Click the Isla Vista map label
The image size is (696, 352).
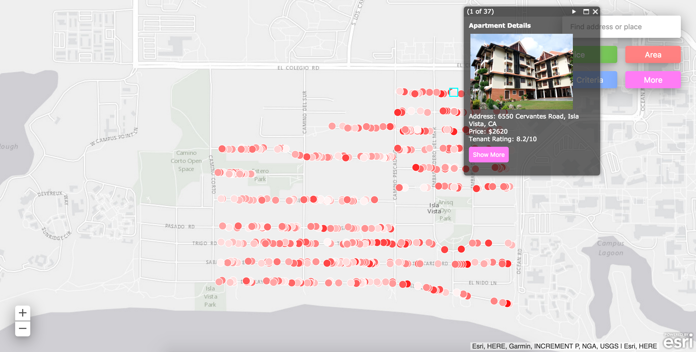pyautogui.click(x=434, y=208)
